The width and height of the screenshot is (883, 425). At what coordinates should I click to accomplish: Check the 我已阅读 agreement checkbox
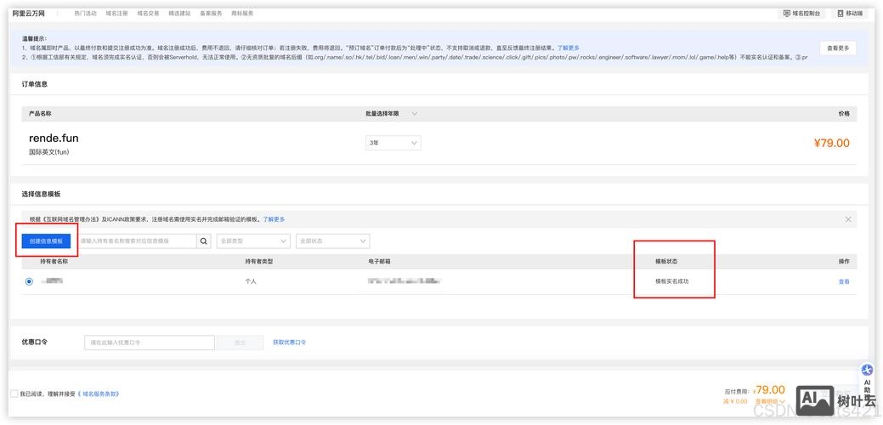click(x=14, y=394)
